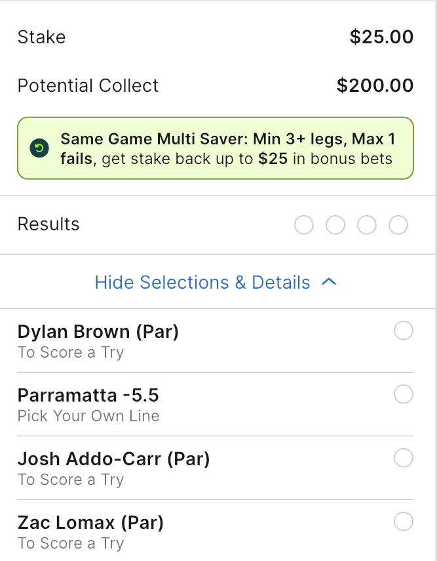Open the Same Game Multi Saver promo banner
The height and width of the screenshot is (561, 437).
(x=227, y=149)
